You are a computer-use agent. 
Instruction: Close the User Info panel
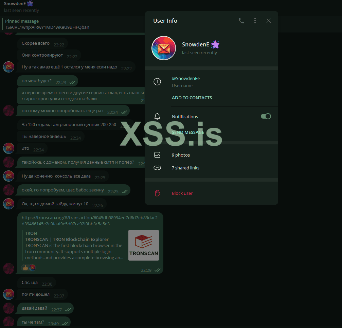click(268, 21)
